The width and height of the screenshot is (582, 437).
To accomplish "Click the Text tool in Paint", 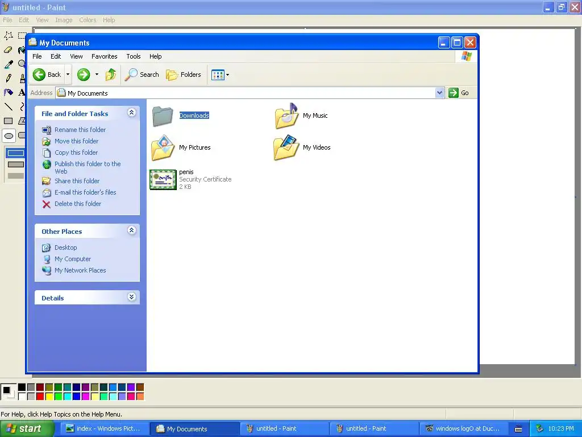I will (22, 92).
